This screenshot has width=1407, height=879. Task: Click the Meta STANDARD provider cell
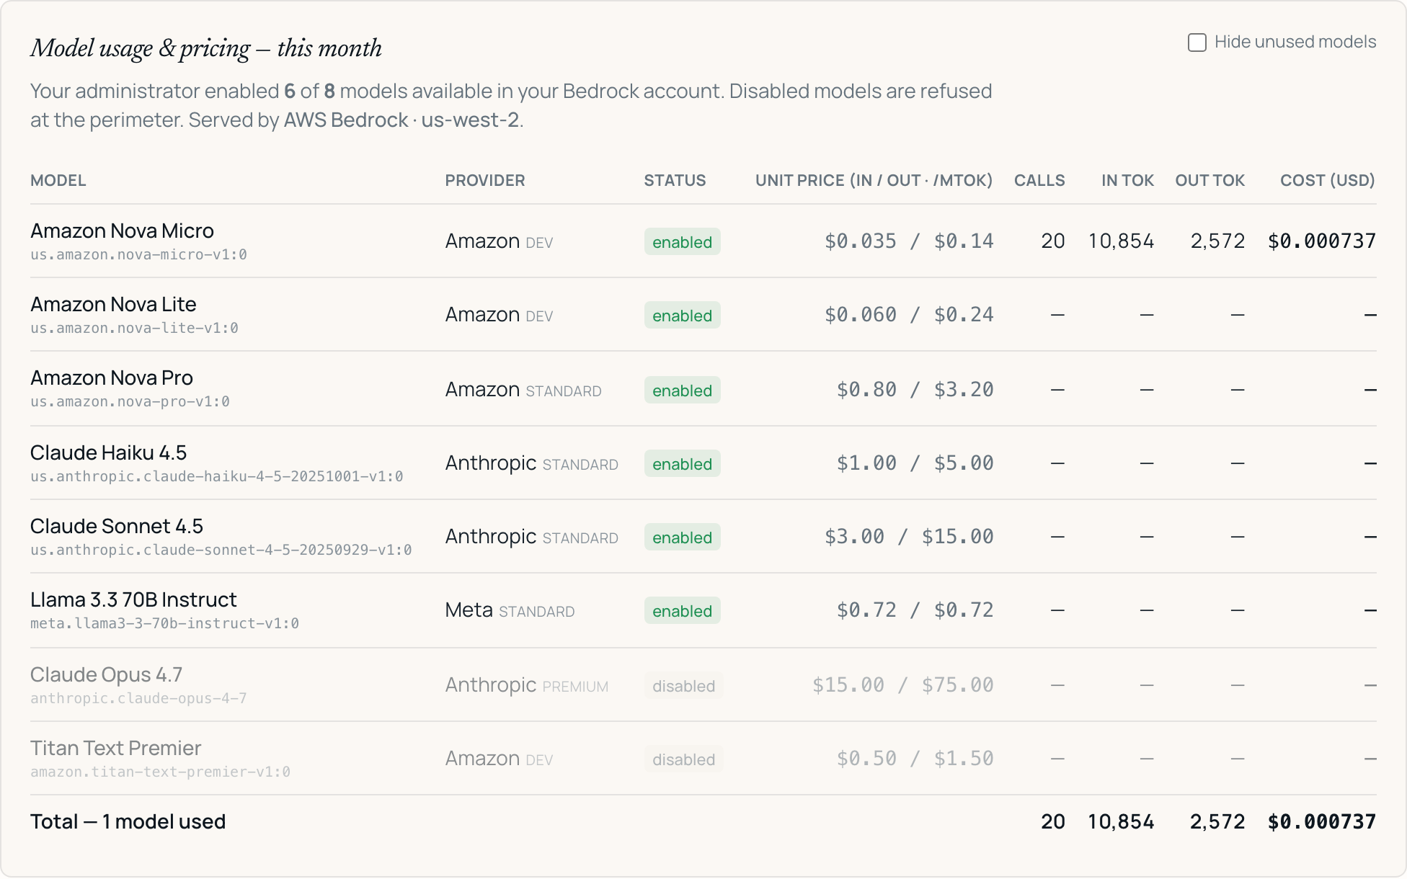coord(510,610)
